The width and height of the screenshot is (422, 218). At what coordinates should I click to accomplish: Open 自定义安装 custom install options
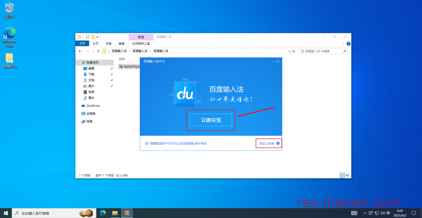269,143
